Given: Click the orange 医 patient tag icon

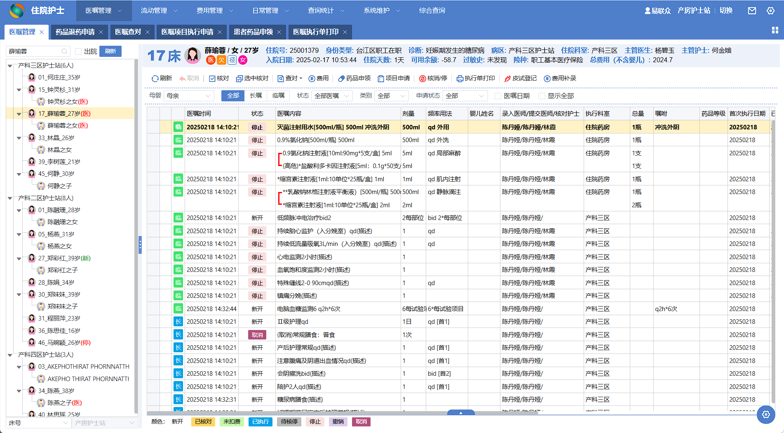Looking at the screenshot, I should coord(211,60).
